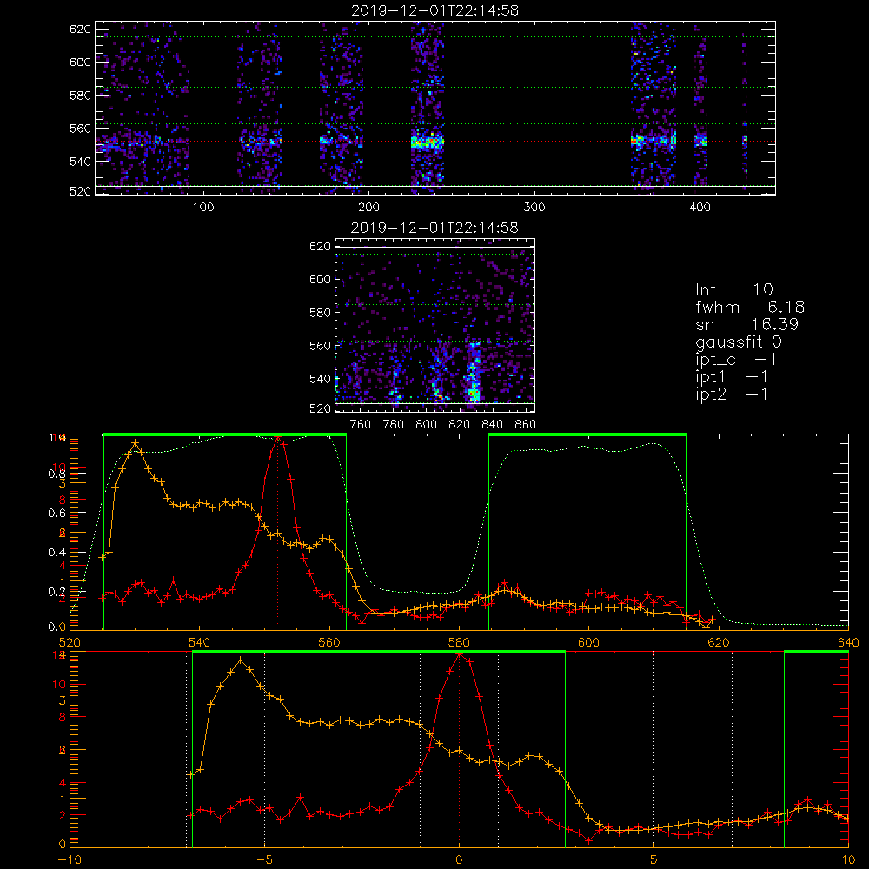Click white y-axis label '0.0' on profile plot

click(x=56, y=627)
